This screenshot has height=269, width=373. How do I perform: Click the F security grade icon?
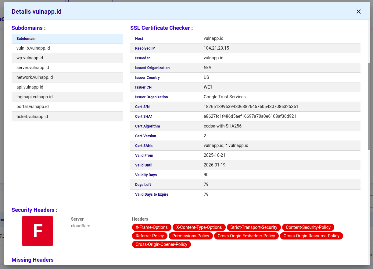click(x=37, y=231)
